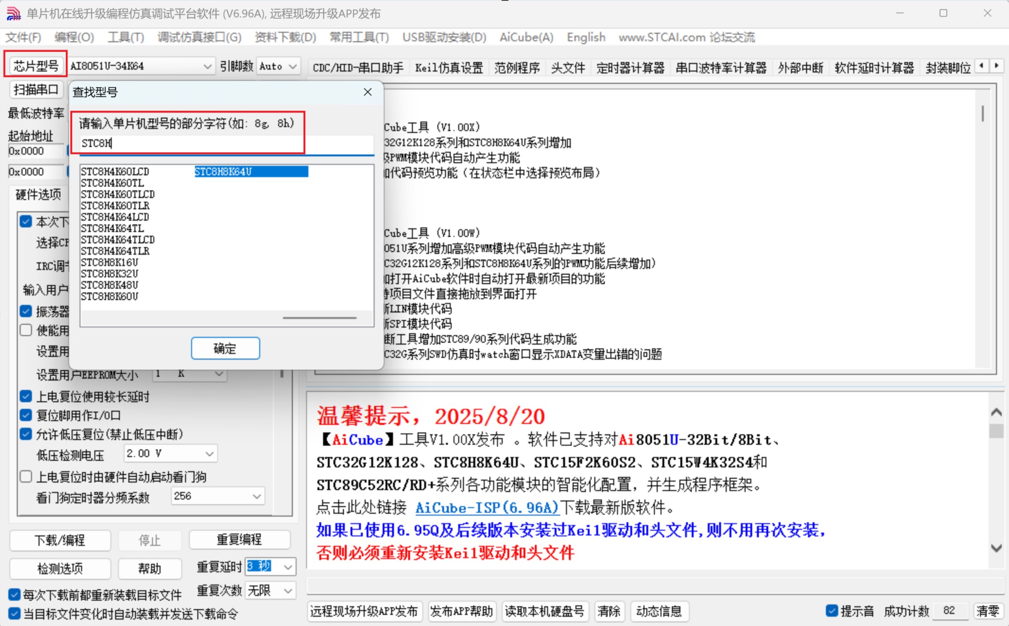Toggle 当目标文件变化时自动装载并发送下载命令 checkbox
The image size is (1009, 626).
pos(14,613)
